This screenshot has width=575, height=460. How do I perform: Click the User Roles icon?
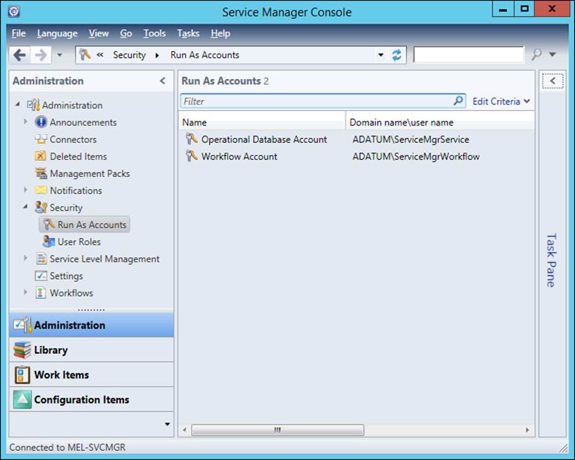(49, 241)
